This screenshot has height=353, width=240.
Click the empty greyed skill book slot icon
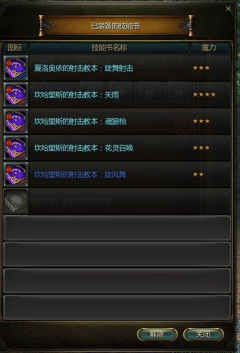16,201
